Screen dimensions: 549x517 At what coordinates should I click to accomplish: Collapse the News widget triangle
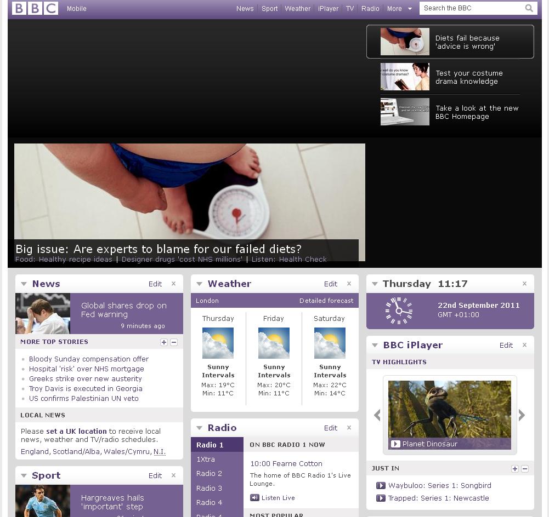(24, 284)
